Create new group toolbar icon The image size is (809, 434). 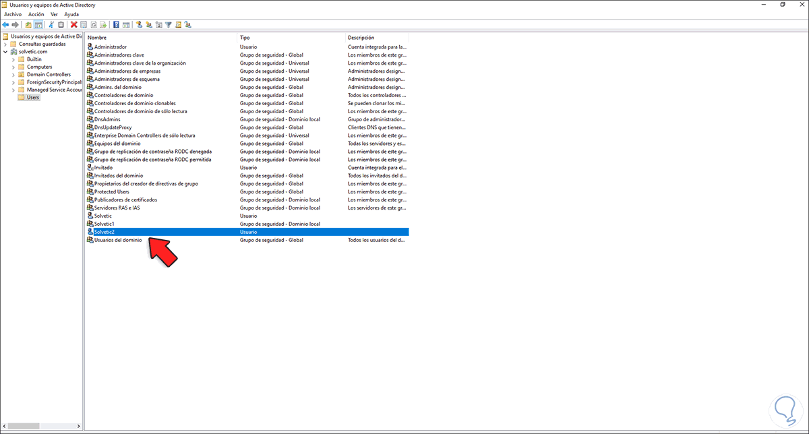(149, 25)
